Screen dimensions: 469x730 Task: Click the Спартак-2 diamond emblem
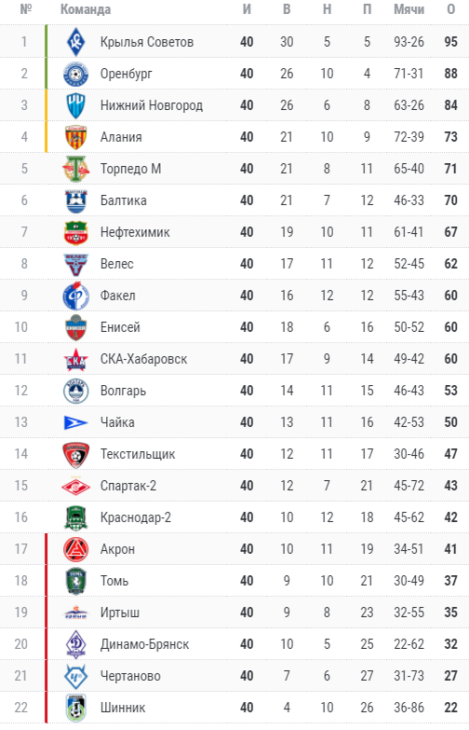[75, 486]
